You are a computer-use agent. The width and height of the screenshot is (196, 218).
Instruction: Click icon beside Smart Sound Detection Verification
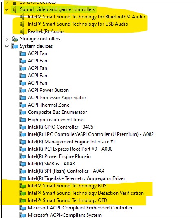(x=22, y=193)
